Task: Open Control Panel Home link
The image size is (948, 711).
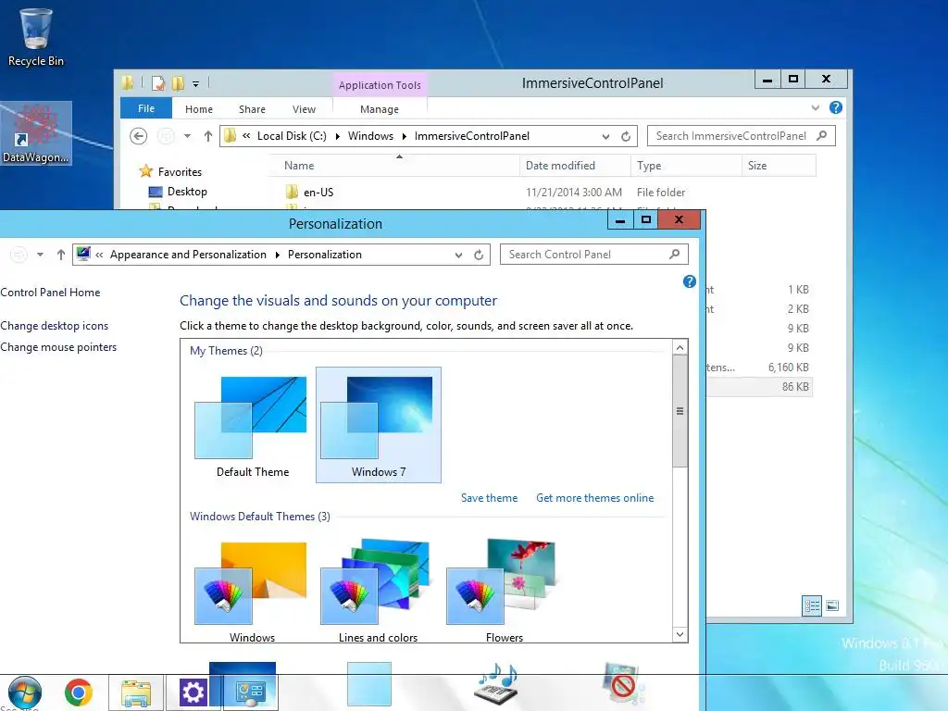Action: [50, 293]
